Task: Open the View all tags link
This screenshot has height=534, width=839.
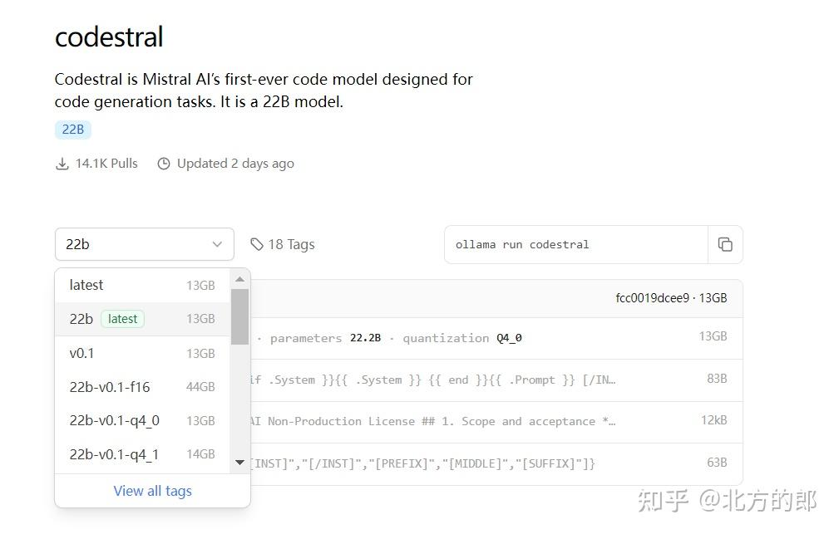Action: pyautogui.click(x=152, y=491)
